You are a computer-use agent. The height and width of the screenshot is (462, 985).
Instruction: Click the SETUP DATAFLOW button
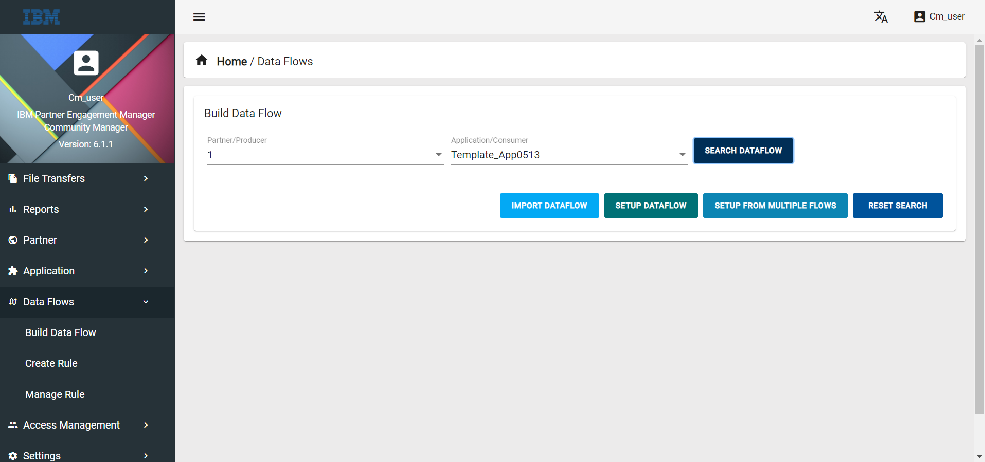point(651,206)
